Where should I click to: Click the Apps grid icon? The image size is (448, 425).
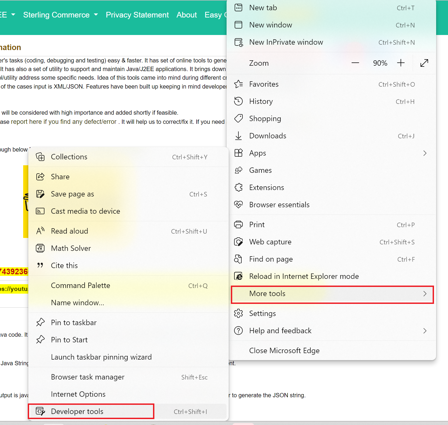click(238, 153)
